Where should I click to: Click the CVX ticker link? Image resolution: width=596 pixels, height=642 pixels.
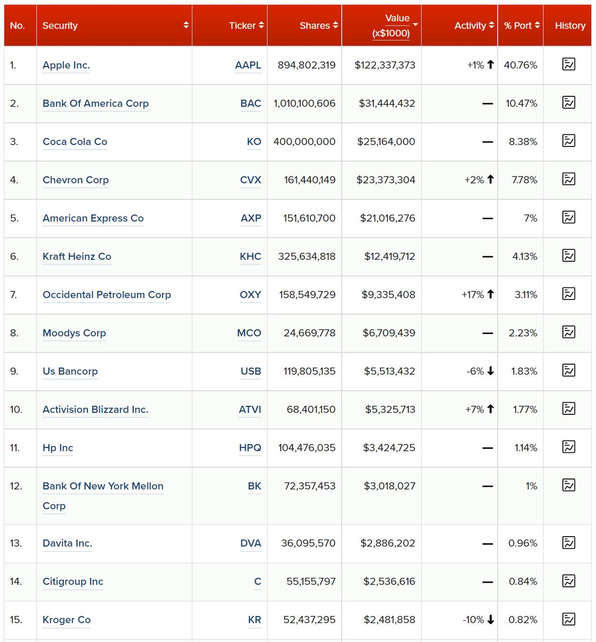(251, 180)
